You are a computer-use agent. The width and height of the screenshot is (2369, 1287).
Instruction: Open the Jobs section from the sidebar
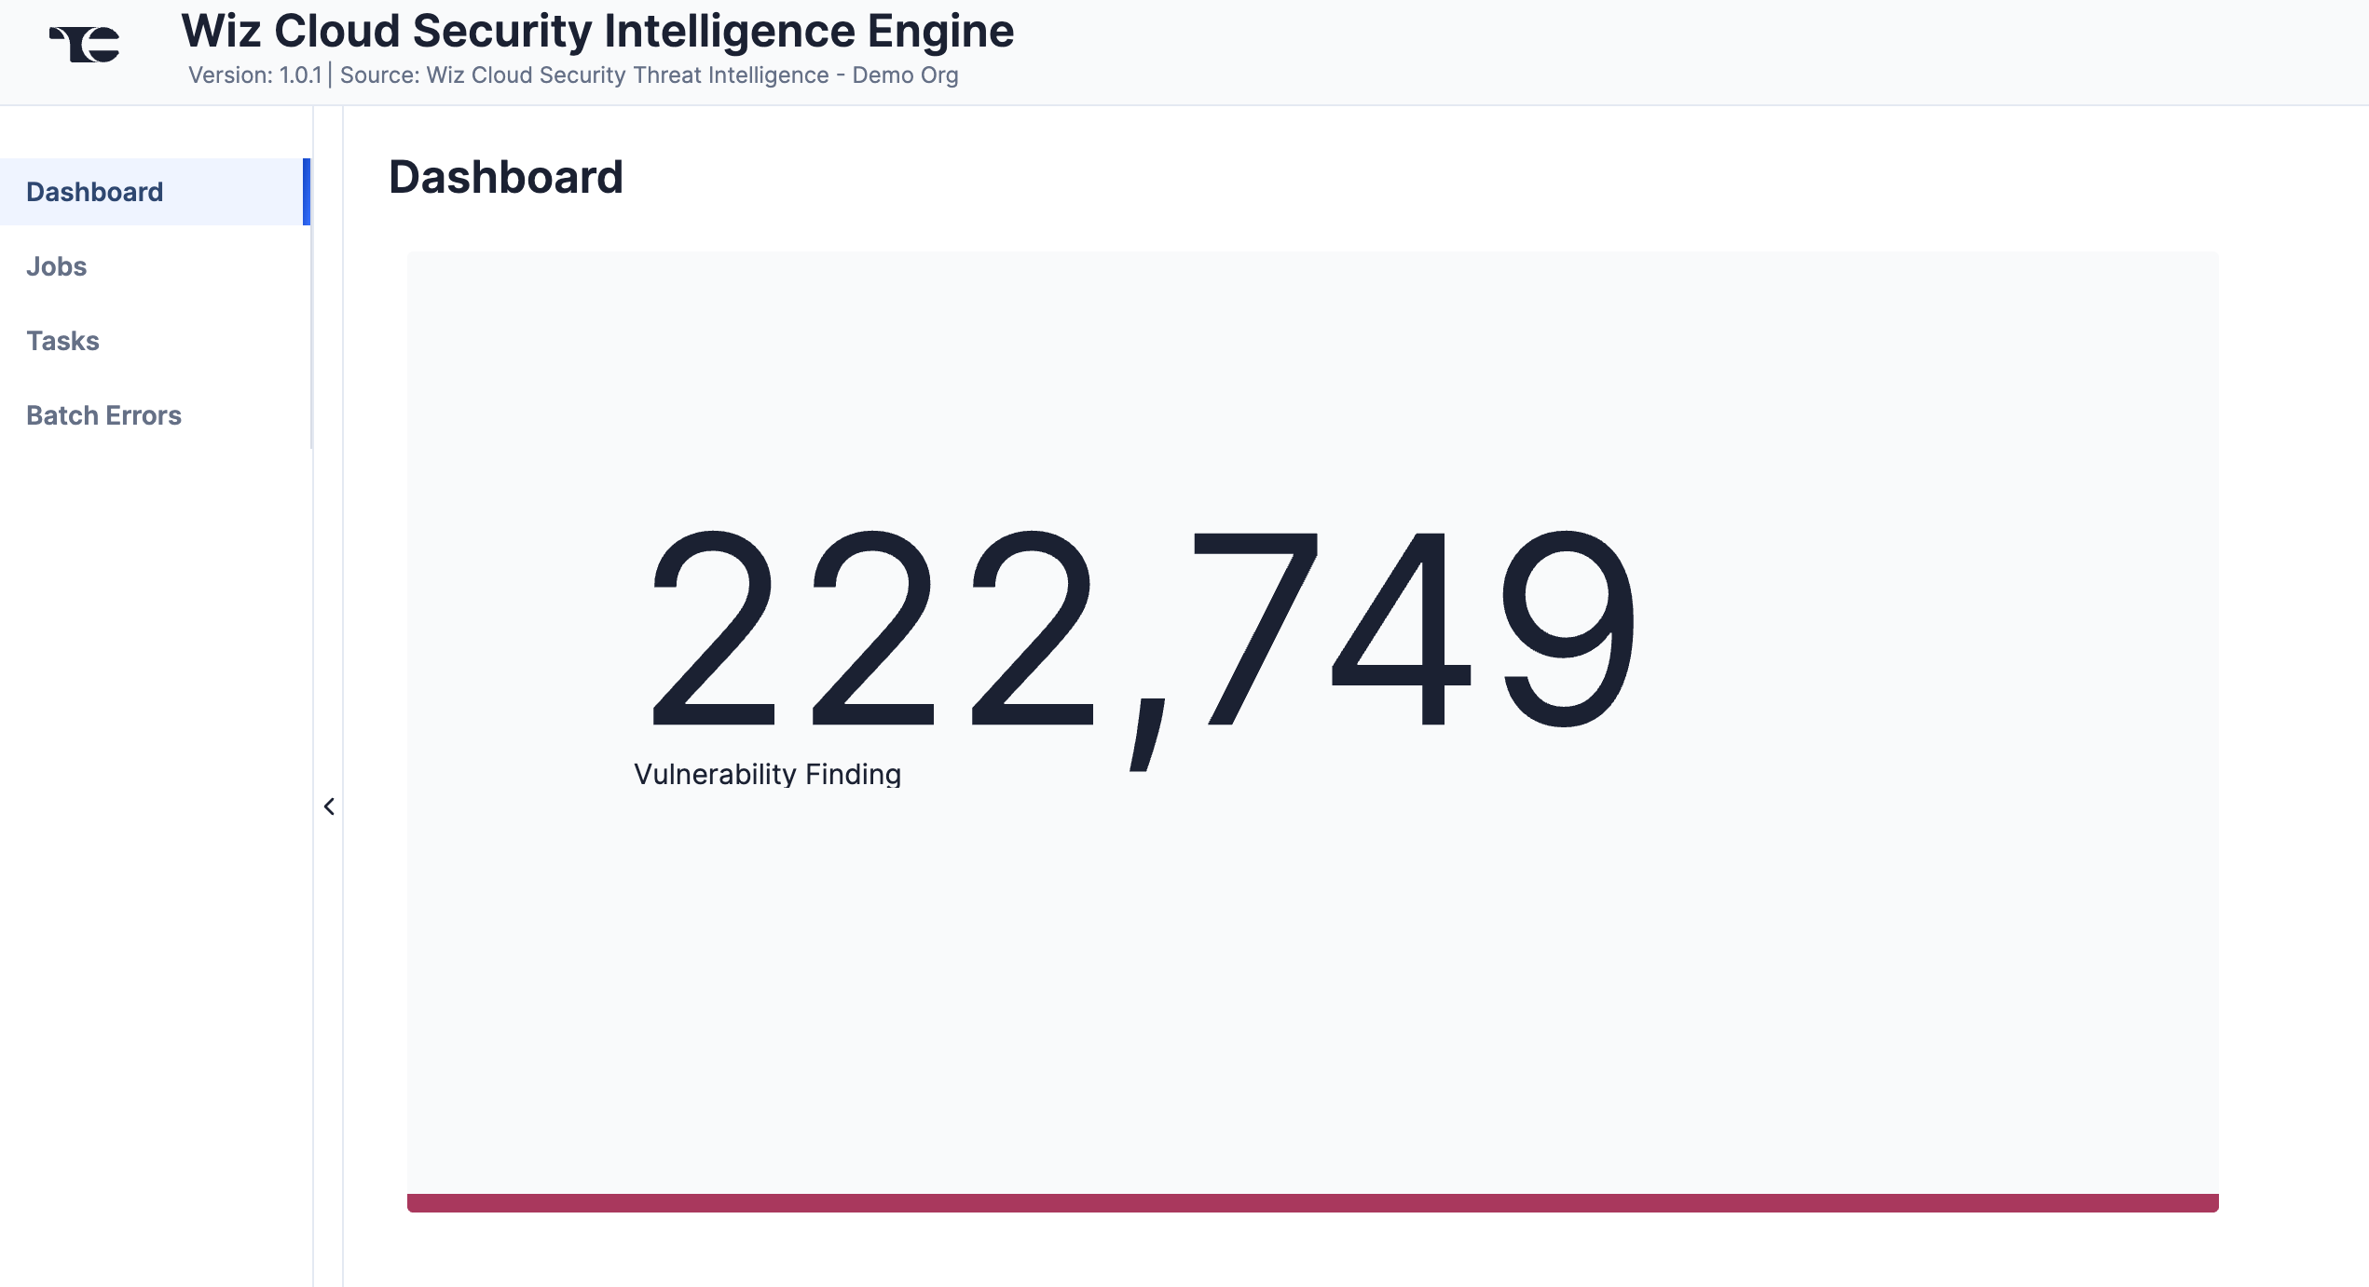[x=57, y=266]
